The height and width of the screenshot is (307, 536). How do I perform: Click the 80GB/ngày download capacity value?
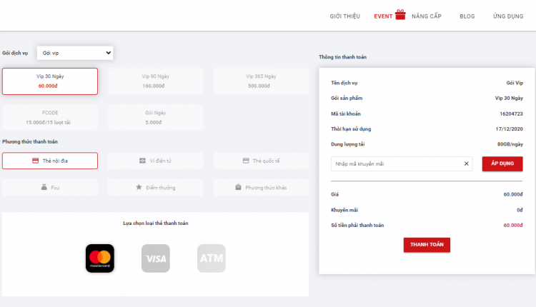[x=510, y=144]
